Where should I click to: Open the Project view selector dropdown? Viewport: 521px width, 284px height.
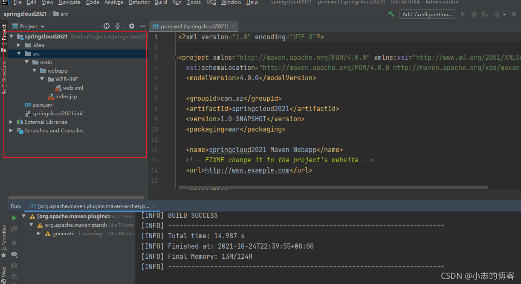click(28, 26)
